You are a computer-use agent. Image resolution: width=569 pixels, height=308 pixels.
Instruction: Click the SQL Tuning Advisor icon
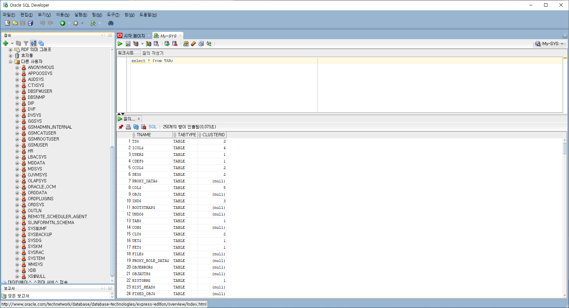156,44
